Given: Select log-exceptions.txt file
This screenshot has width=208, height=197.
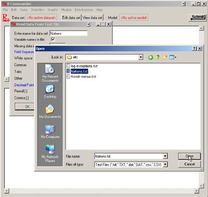Looking at the screenshot, I should (x=82, y=66).
